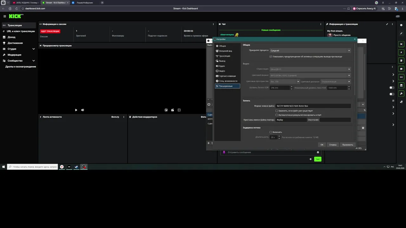Open URL и ключ трансляции page

(x=19, y=31)
